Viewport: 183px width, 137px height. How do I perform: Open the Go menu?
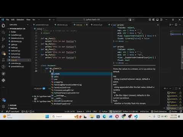pyautogui.click(x=34, y=20)
